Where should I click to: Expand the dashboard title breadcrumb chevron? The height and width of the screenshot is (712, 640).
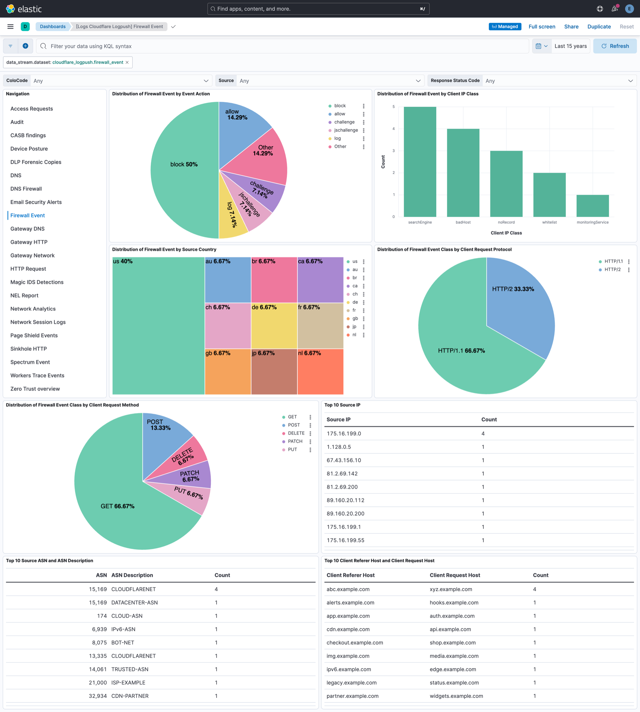click(174, 27)
